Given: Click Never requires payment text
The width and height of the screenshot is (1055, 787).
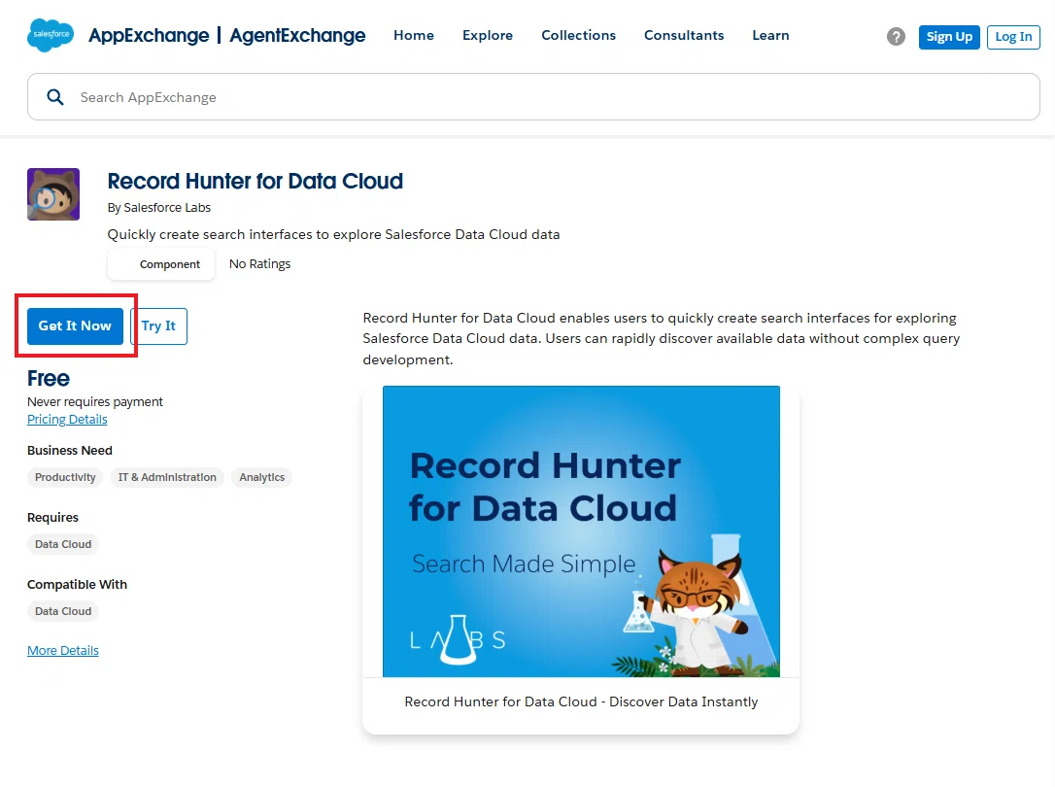Looking at the screenshot, I should tap(95, 401).
